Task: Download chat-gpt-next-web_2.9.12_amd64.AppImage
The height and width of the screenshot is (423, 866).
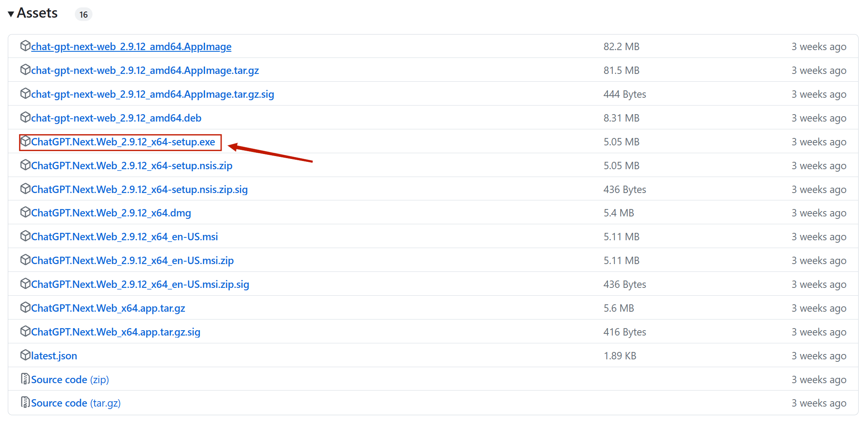Action: (x=131, y=47)
